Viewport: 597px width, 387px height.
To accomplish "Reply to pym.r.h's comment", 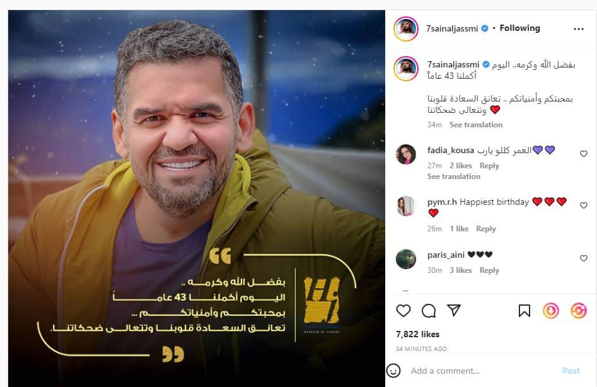I will click(486, 229).
